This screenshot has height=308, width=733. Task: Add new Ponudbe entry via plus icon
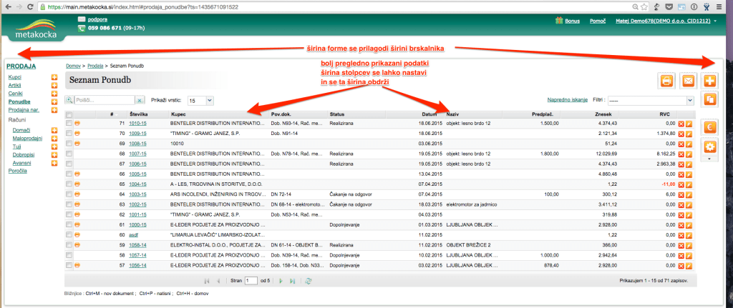54,101
